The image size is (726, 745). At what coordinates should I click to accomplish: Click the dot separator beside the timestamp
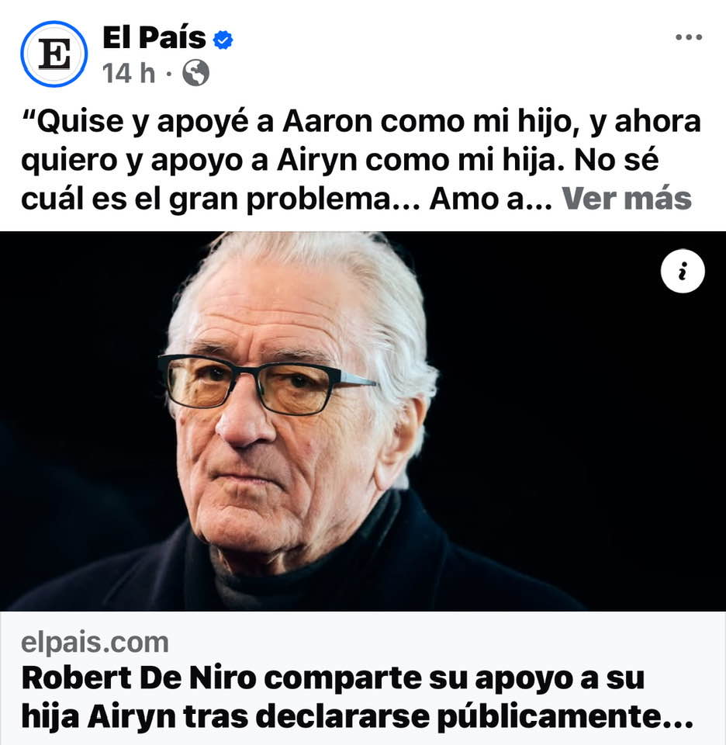169,74
